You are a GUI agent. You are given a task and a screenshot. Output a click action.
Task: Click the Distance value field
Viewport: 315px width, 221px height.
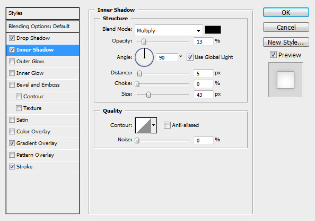click(x=203, y=73)
